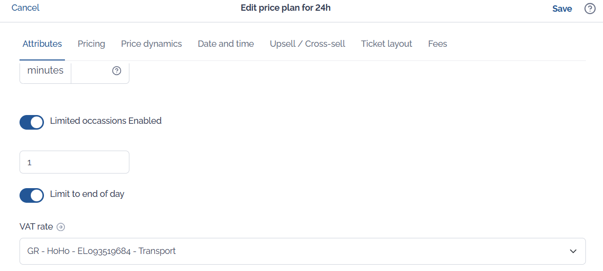Open the Price dynamics tab
Viewport: 603px width, 271px height.
coord(151,44)
